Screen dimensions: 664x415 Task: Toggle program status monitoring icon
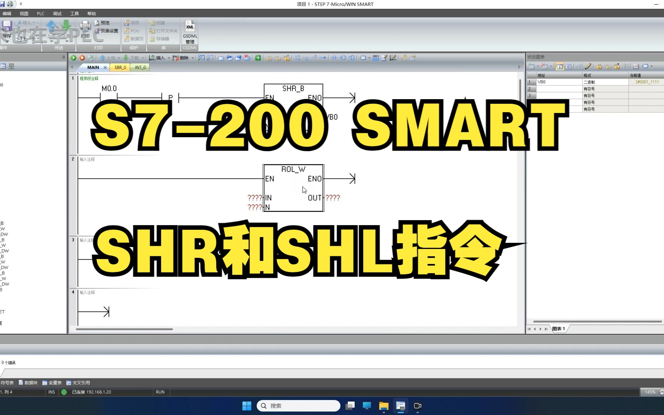click(201, 58)
